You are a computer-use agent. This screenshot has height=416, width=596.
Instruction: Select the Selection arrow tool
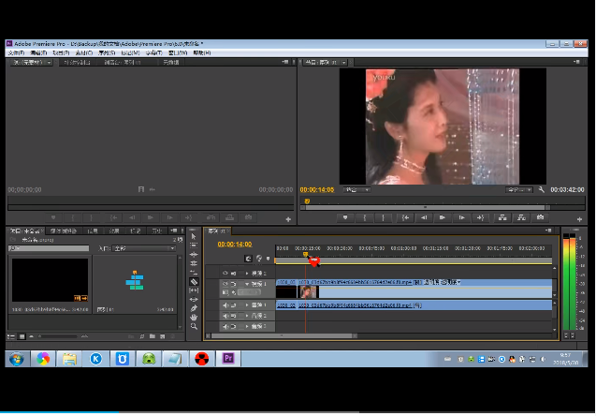coord(194,236)
